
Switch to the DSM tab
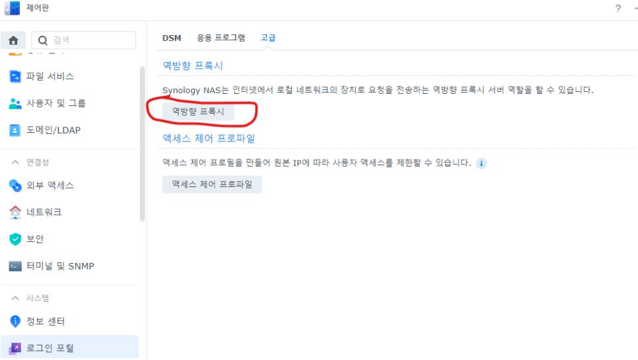(172, 38)
